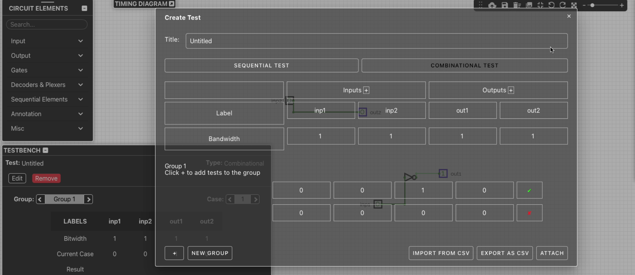Click the toolbar drag-handle dots icon

click(x=480, y=5)
